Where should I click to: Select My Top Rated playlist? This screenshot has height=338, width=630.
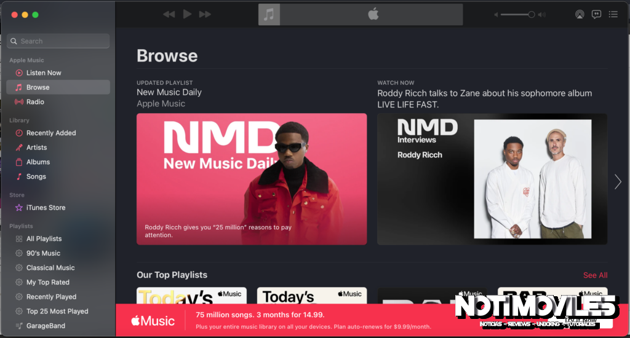coord(58,282)
